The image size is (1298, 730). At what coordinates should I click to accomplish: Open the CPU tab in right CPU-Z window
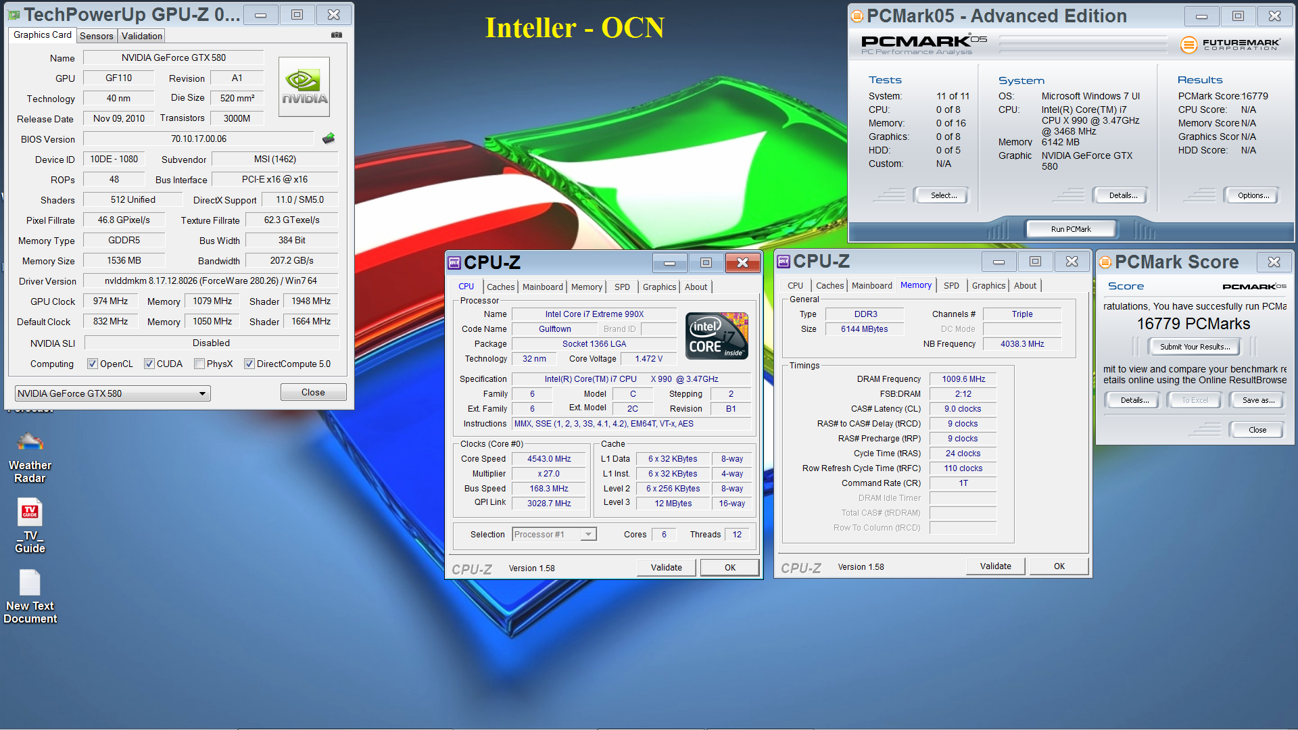(x=796, y=286)
